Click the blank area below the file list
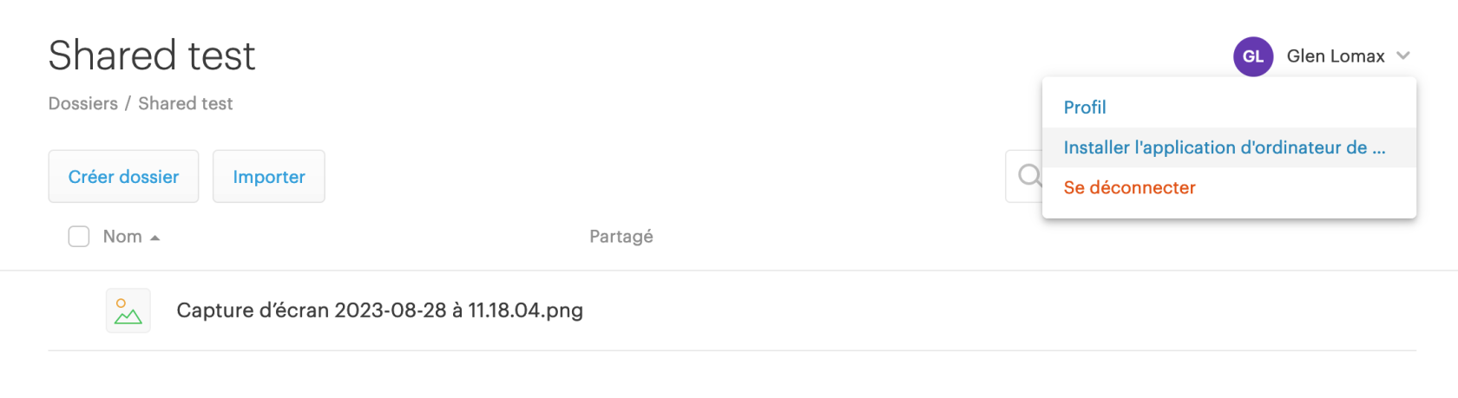Image resolution: width=1458 pixels, height=398 pixels. tap(729, 375)
